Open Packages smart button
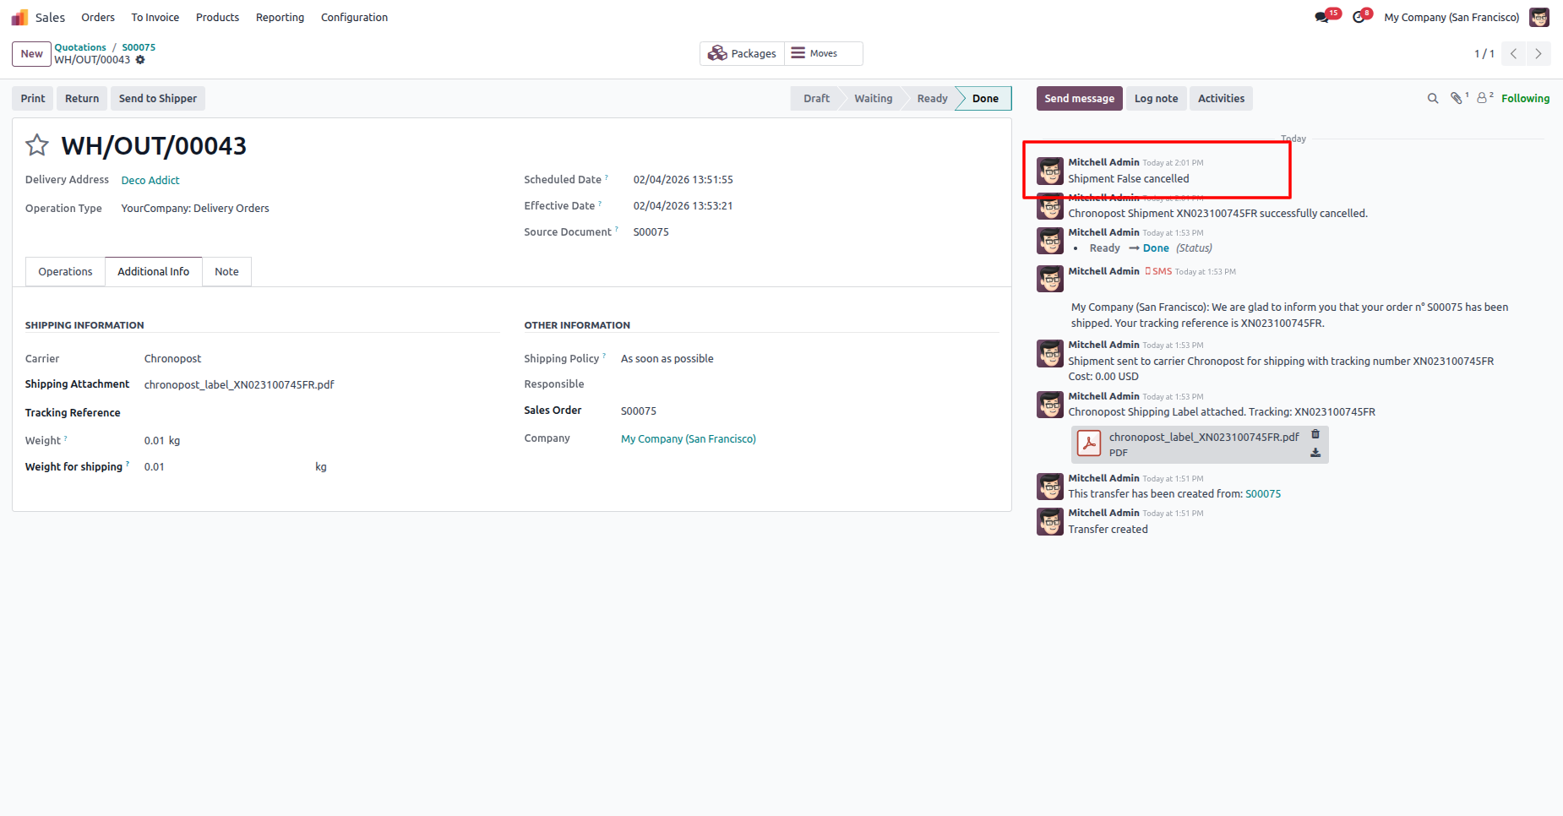 point(743,53)
